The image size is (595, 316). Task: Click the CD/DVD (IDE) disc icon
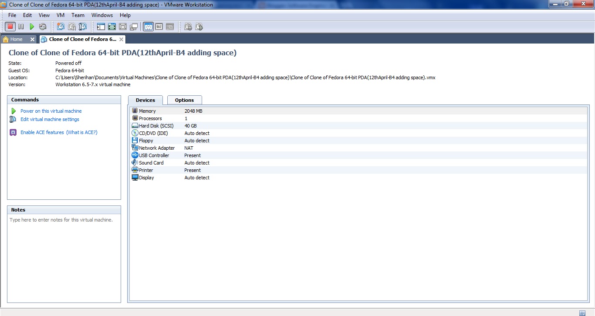point(135,133)
